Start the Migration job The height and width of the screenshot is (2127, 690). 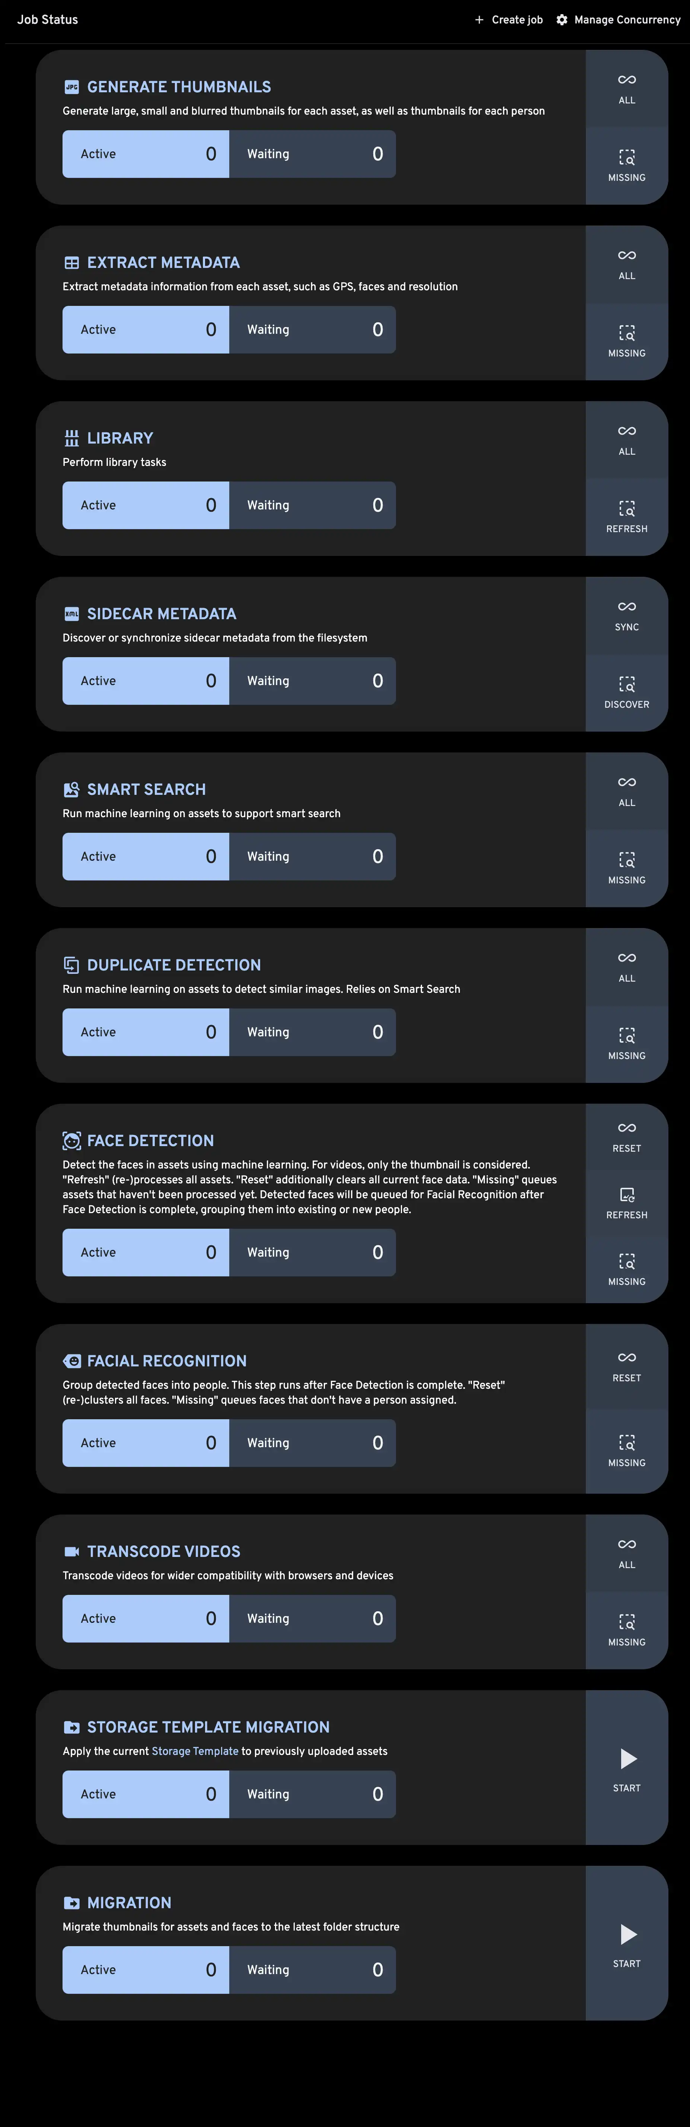[626, 1944]
